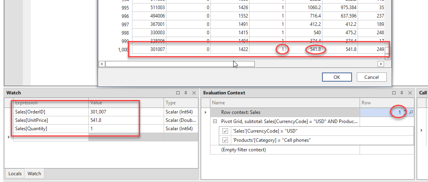Click scrollbar track right of thumb
The width and height of the screenshot is (428, 182).
click(316, 64)
